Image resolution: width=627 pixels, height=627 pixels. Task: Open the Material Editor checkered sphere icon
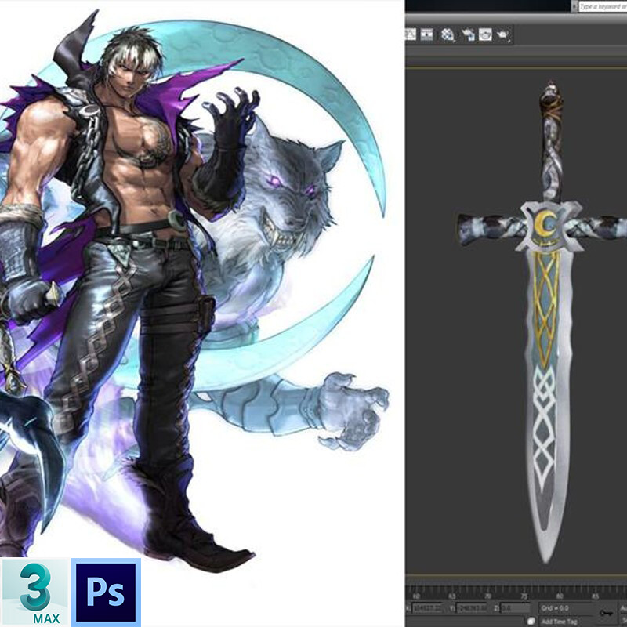[448, 34]
